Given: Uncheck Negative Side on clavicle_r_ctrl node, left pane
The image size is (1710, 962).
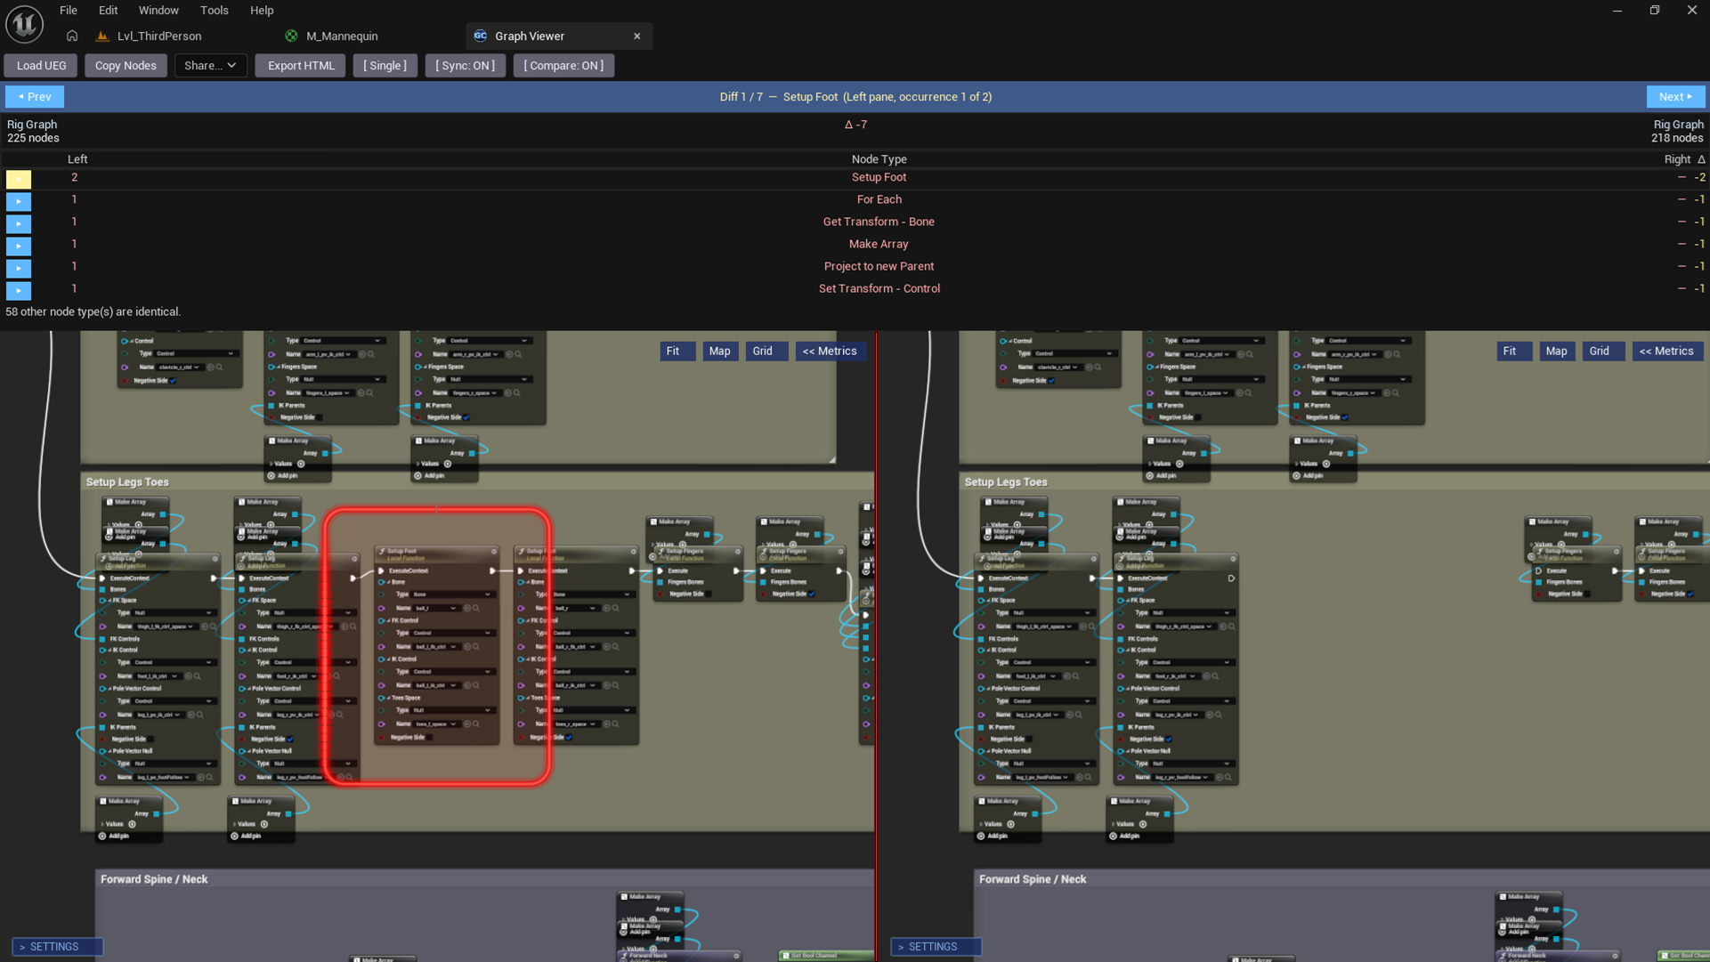Looking at the screenshot, I should (x=173, y=381).
